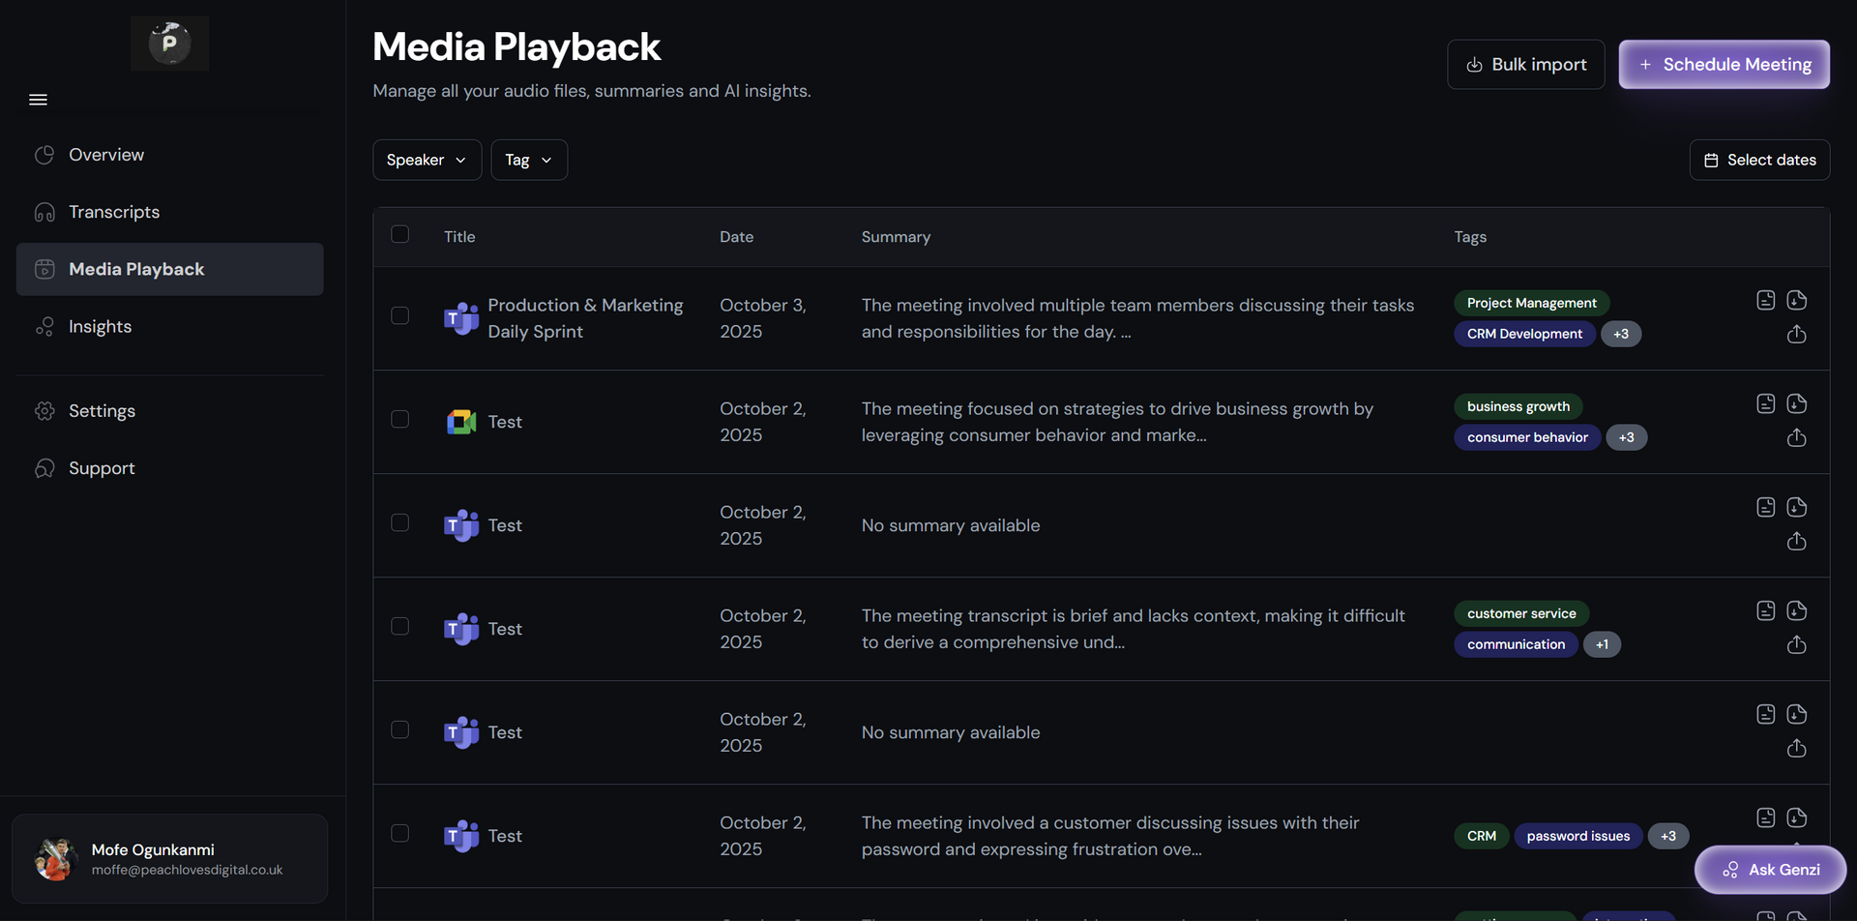
Task: Expand the +3 tags badge on the business growth row
Action: coord(1627,437)
